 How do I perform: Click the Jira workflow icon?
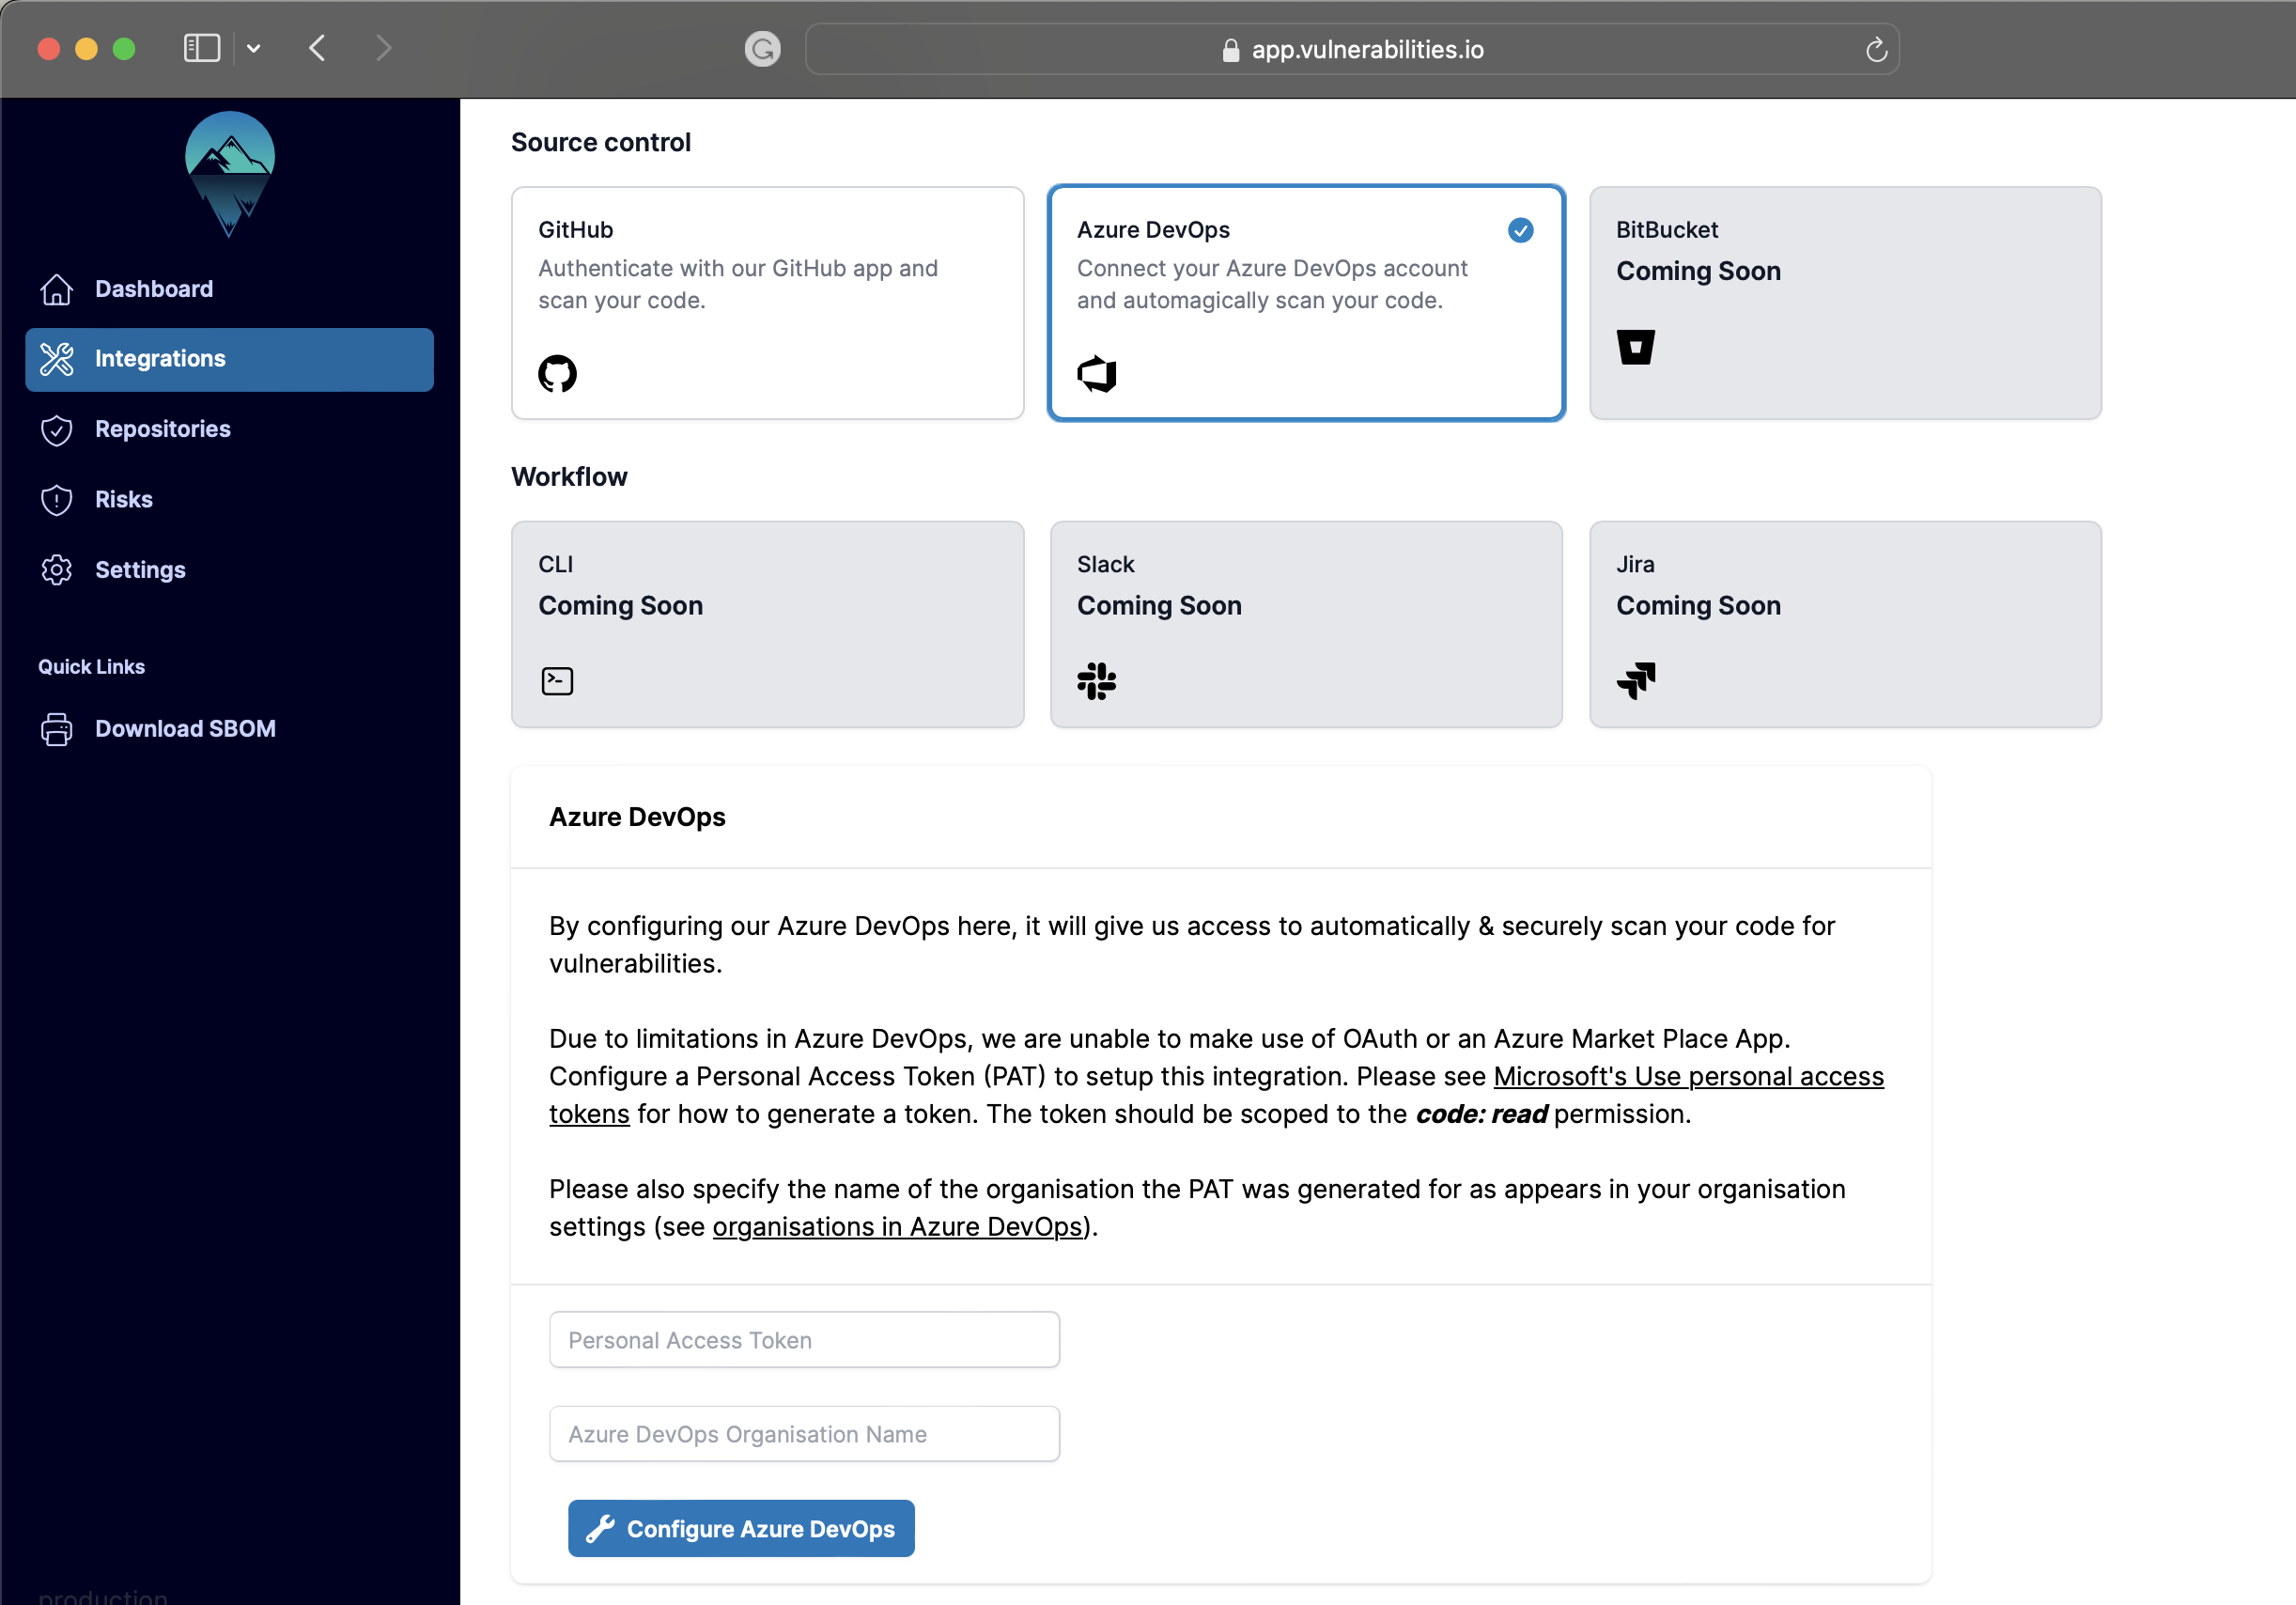pyautogui.click(x=1637, y=682)
